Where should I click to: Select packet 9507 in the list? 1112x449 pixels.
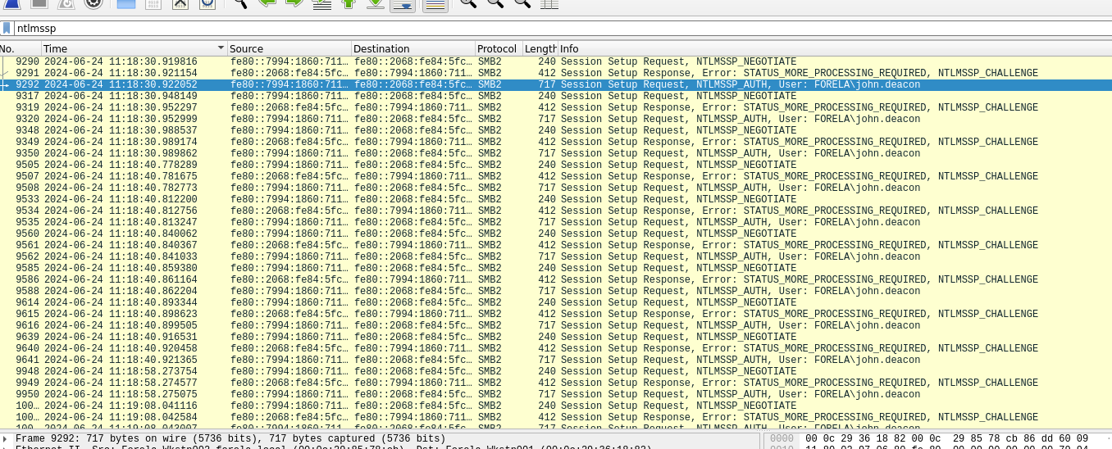pos(556,176)
